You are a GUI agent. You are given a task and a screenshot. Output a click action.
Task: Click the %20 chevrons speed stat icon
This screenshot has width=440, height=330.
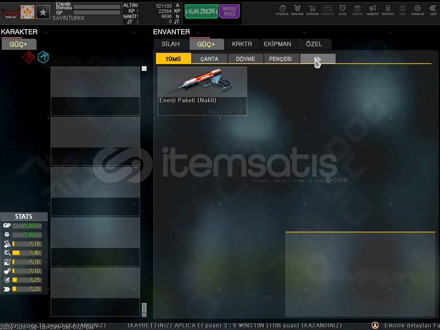point(7,289)
